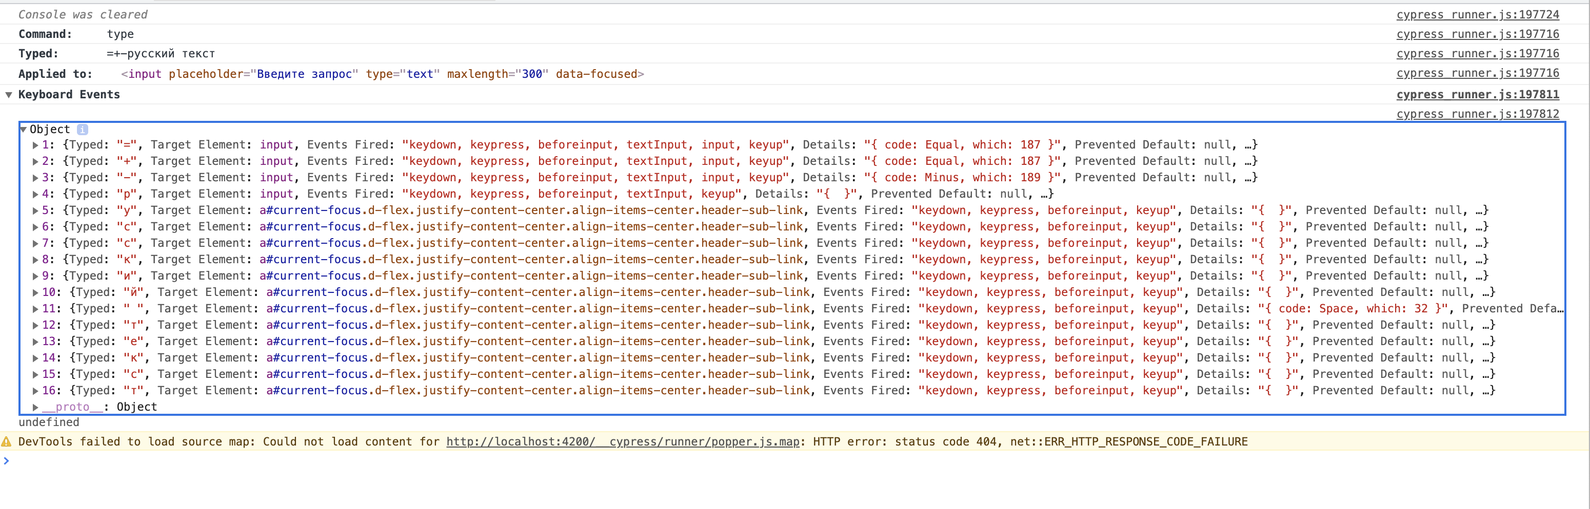
Task: Expand entry 4 with Typed "p"
Action: pyautogui.click(x=36, y=194)
